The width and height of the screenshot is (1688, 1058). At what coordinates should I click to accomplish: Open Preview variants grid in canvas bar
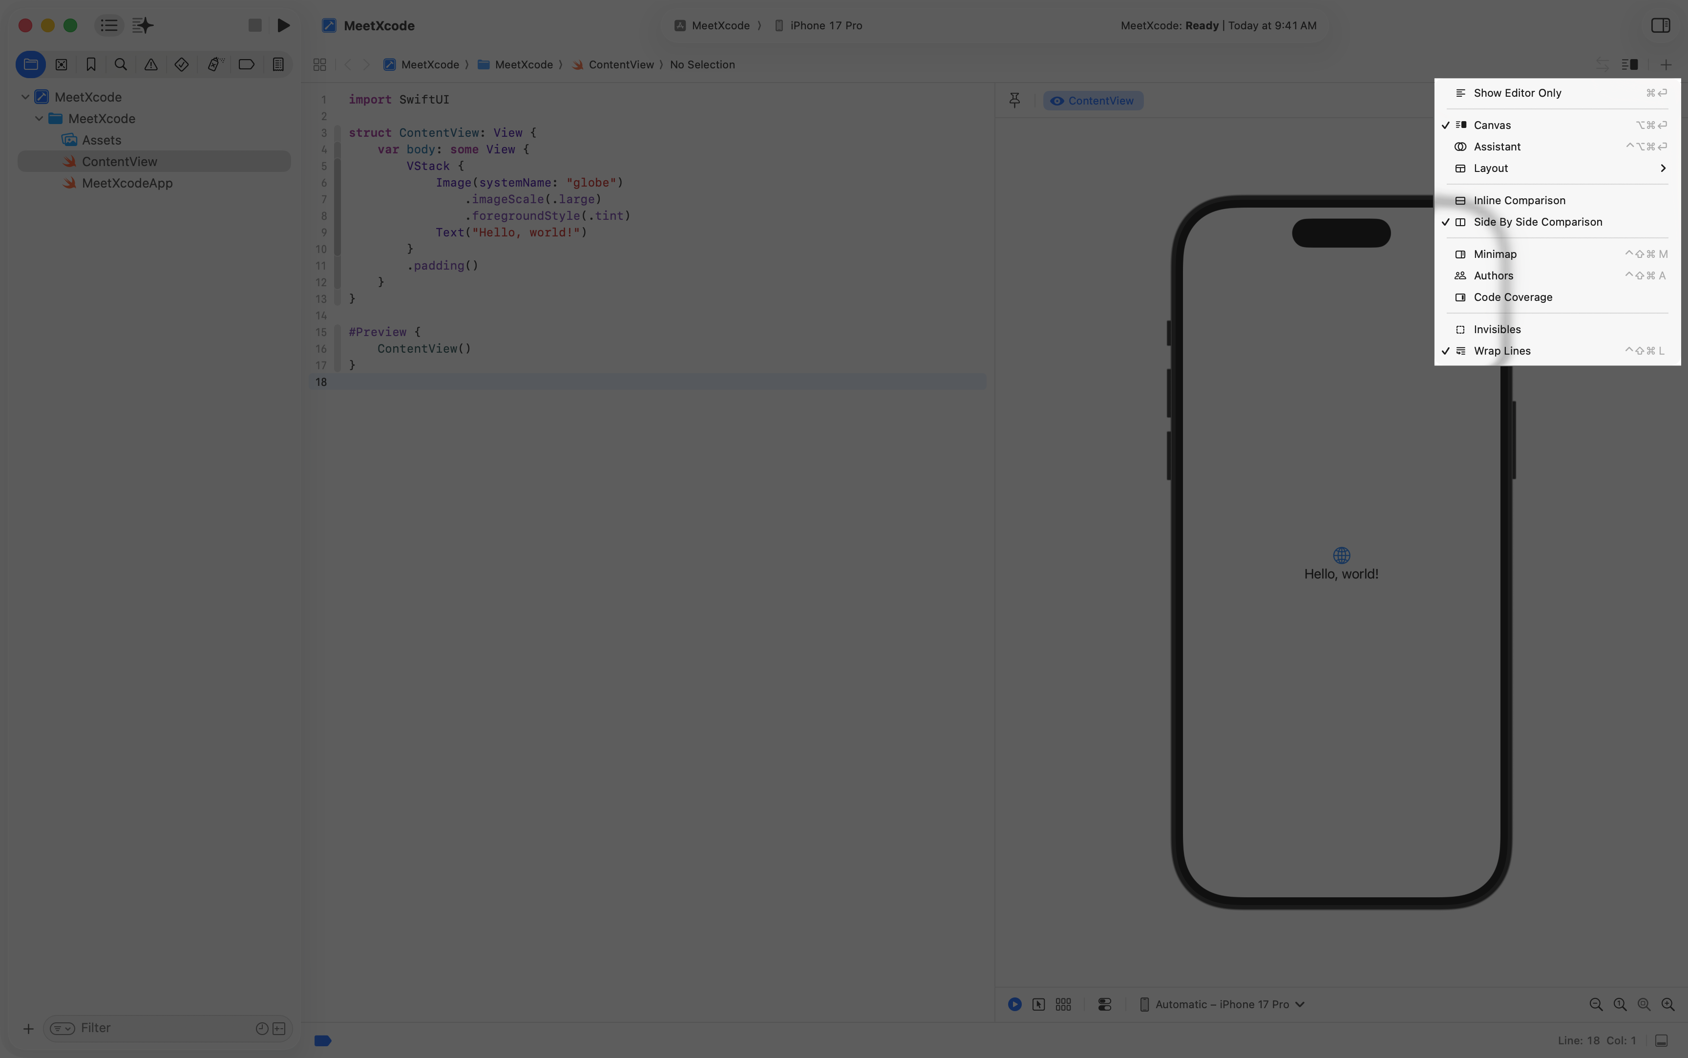pos(1063,1004)
